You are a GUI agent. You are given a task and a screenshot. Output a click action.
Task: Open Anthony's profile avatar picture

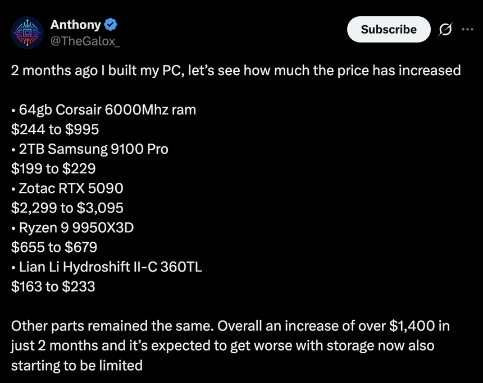pos(28,32)
